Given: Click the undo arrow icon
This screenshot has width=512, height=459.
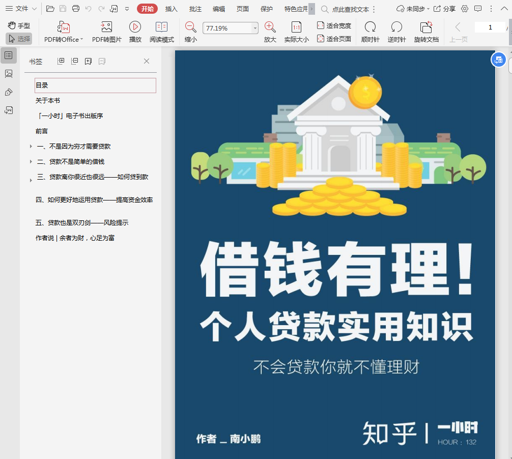Looking at the screenshot, I should click(x=89, y=9).
